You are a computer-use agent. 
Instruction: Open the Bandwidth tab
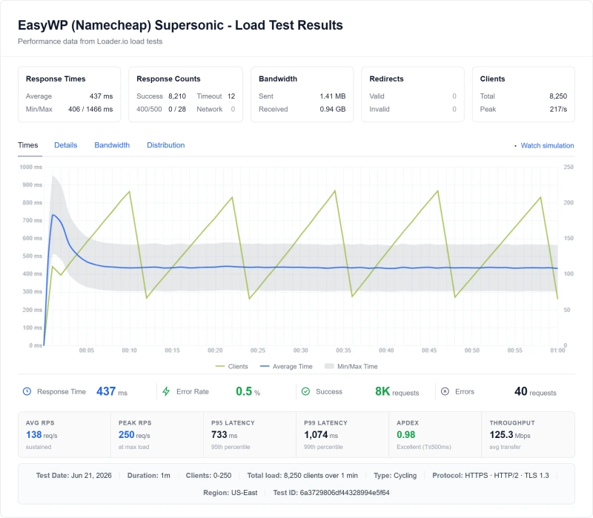[112, 145]
